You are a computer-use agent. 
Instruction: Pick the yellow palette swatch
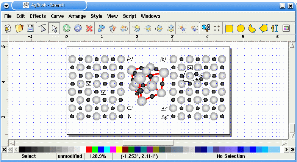tap(119, 150)
